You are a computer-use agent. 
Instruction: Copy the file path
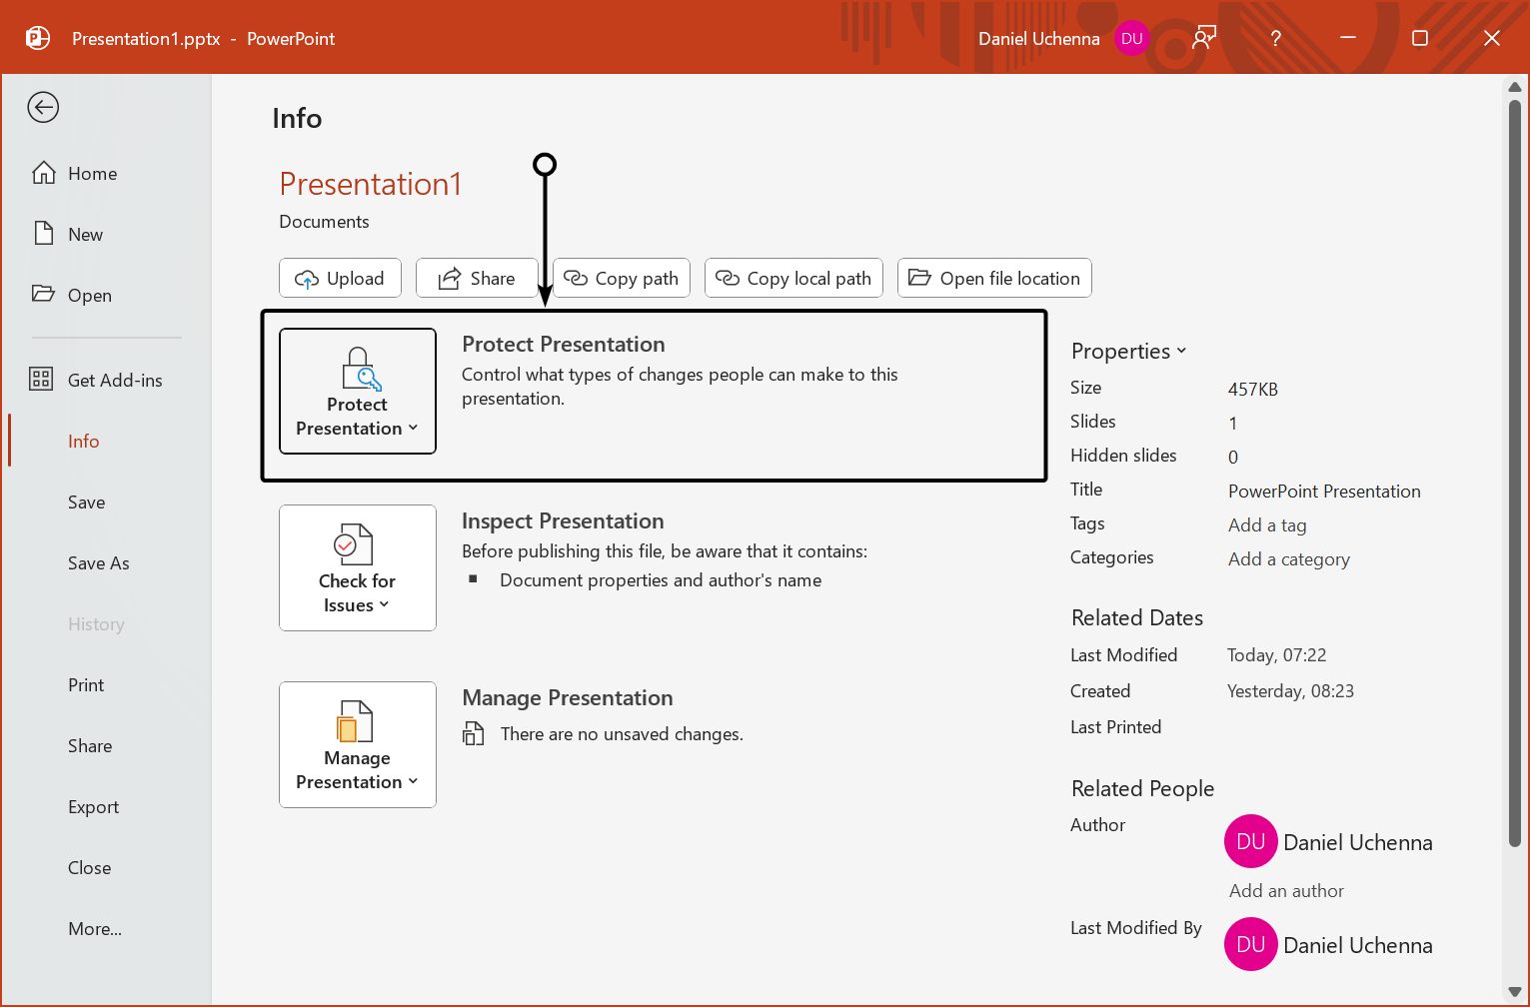click(x=621, y=278)
